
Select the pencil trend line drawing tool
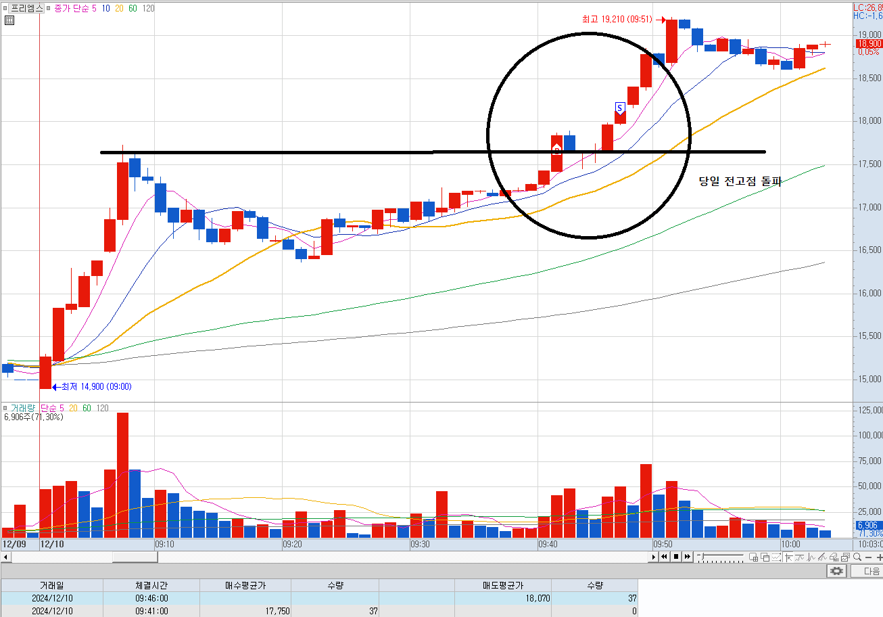click(822, 557)
